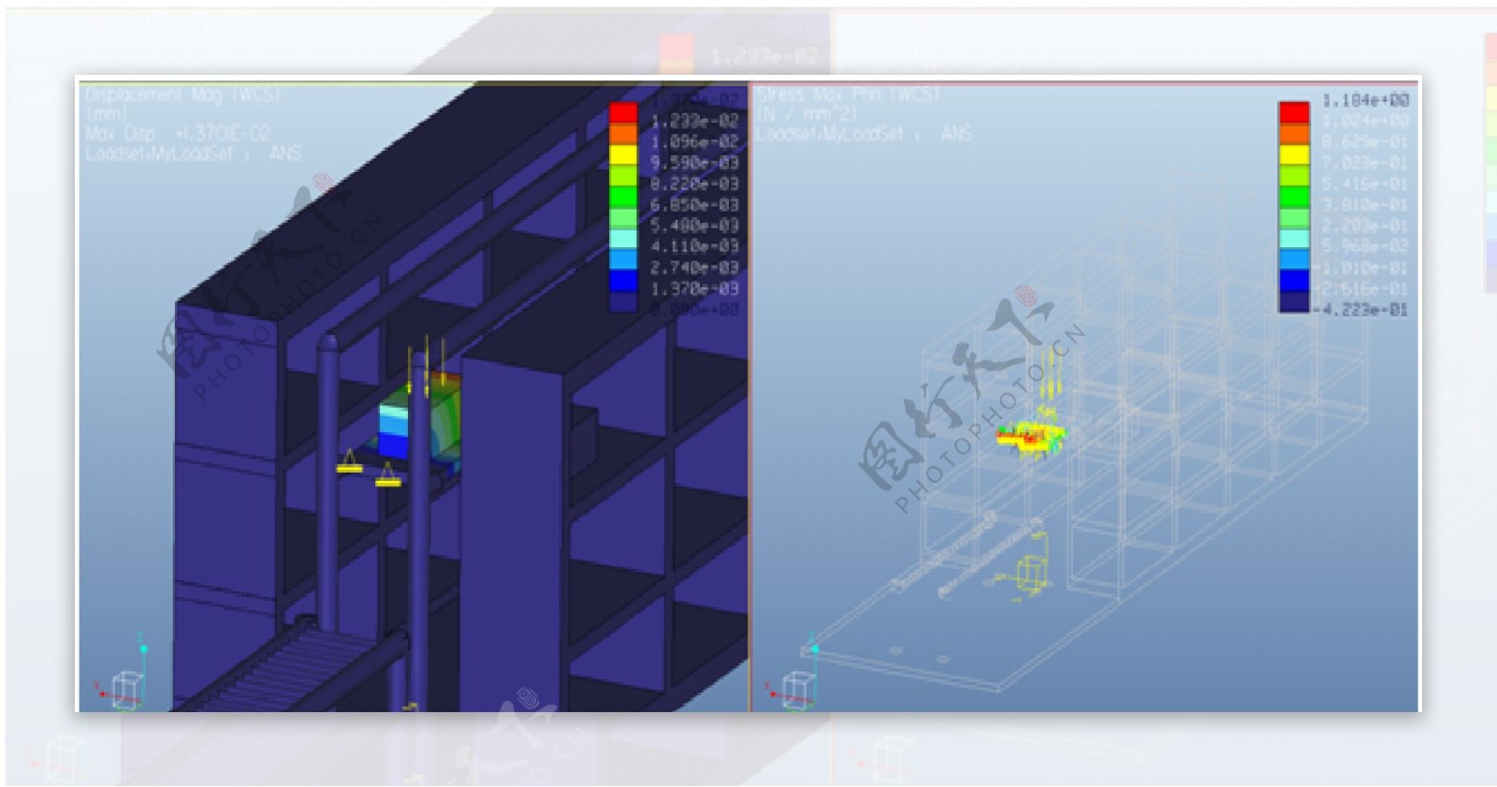1497x787 pixels.
Task: Pick the pure blue swatch in displacement legend
Action: tap(623, 282)
